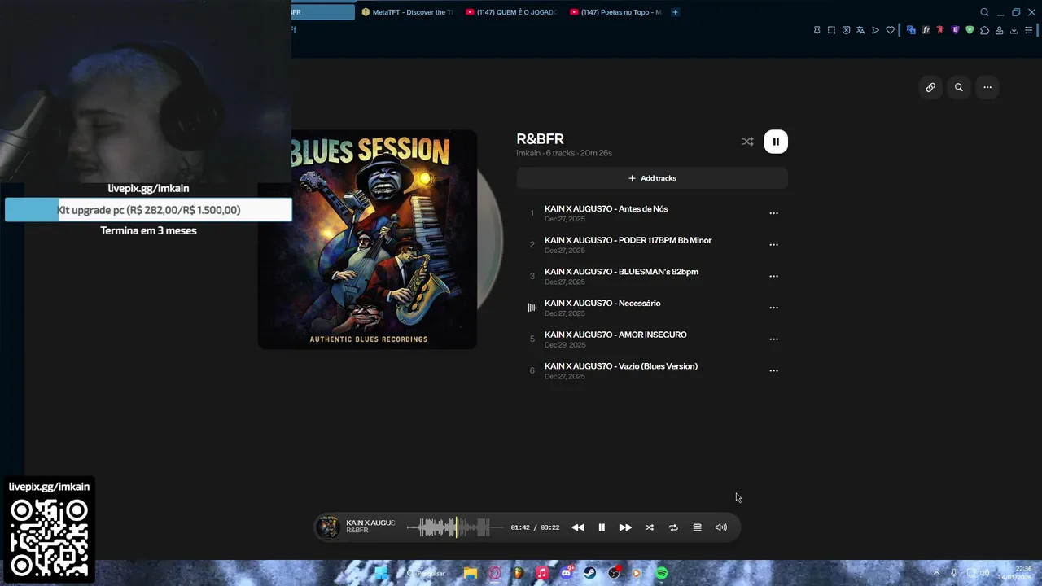Click the snapshot selection icon in toolbar
This screenshot has width=1042, height=586.
click(832, 30)
